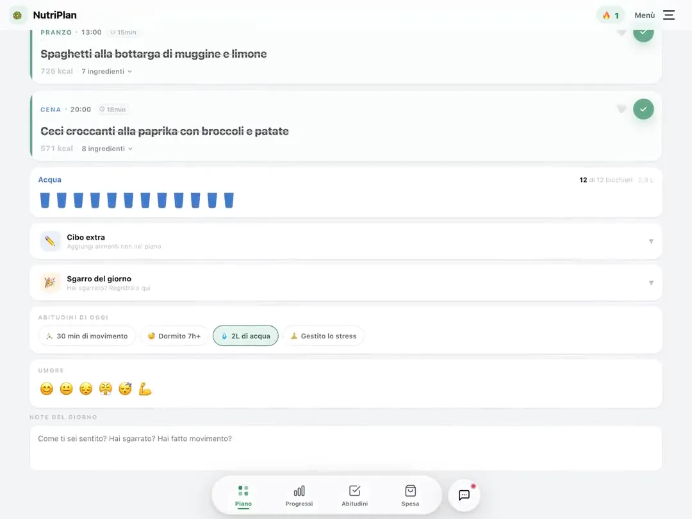Open the chat bubble icon
692x519 pixels.
(x=464, y=495)
